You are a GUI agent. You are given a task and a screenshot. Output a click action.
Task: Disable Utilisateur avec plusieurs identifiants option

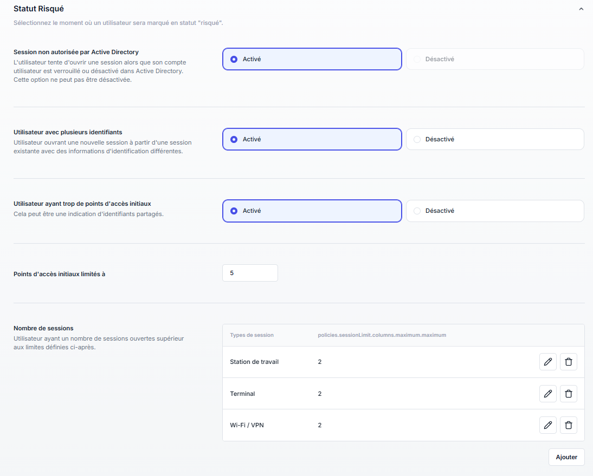coord(494,139)
